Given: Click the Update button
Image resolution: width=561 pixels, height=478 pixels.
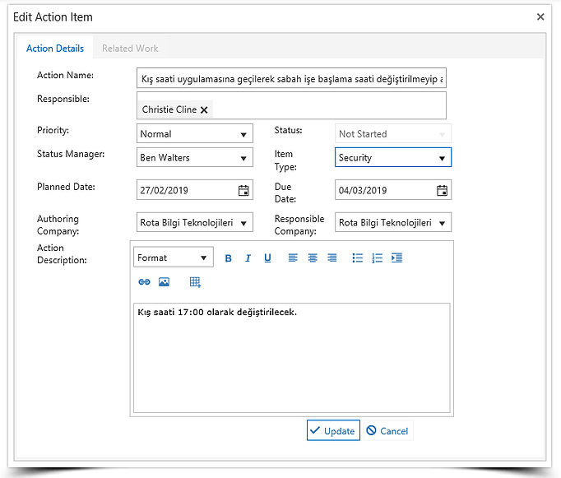Looking at the screenshot, I should click(x=333, y=431).
